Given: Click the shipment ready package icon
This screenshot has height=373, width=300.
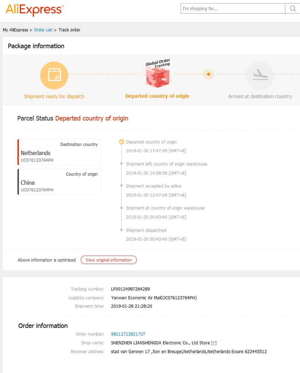Looking at the screenshot, I should coord(54,75).
